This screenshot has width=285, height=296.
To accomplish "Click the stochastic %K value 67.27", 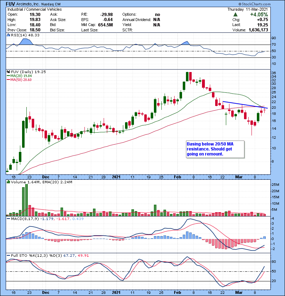I will (x=69, y=256).
